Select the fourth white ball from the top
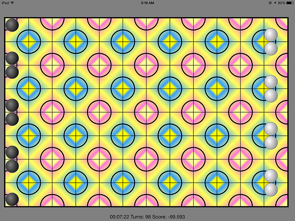Screen dimensions: 295x221 point(271,96)
